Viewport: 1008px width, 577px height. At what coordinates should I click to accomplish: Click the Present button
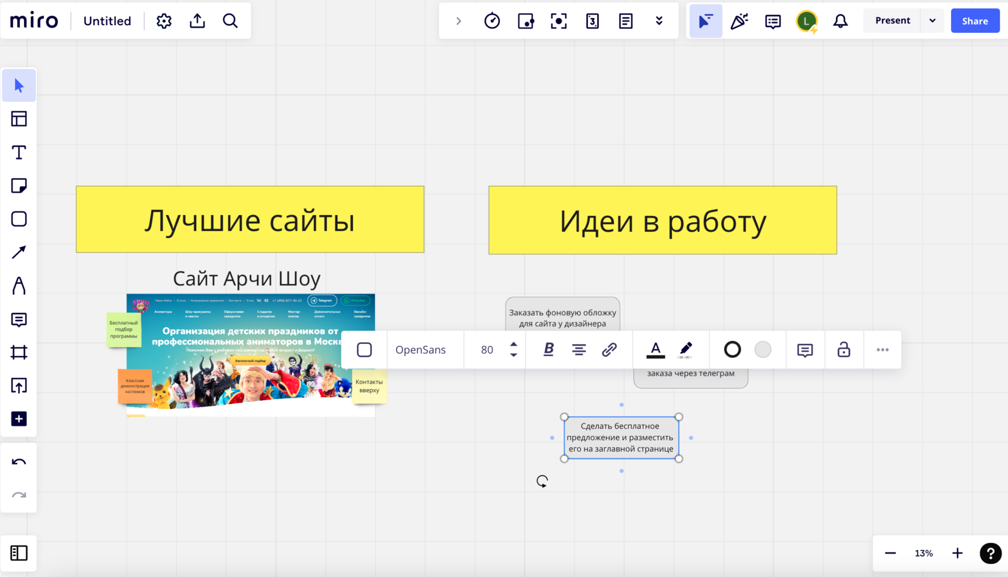892,20
